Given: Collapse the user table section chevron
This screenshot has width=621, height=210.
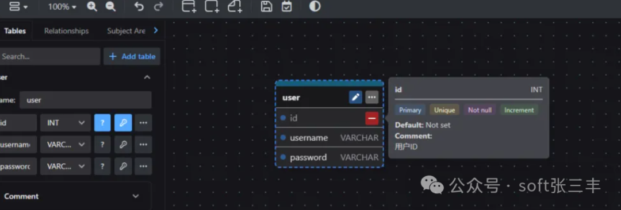Looking at the screenshot, I should click(147, 77).
